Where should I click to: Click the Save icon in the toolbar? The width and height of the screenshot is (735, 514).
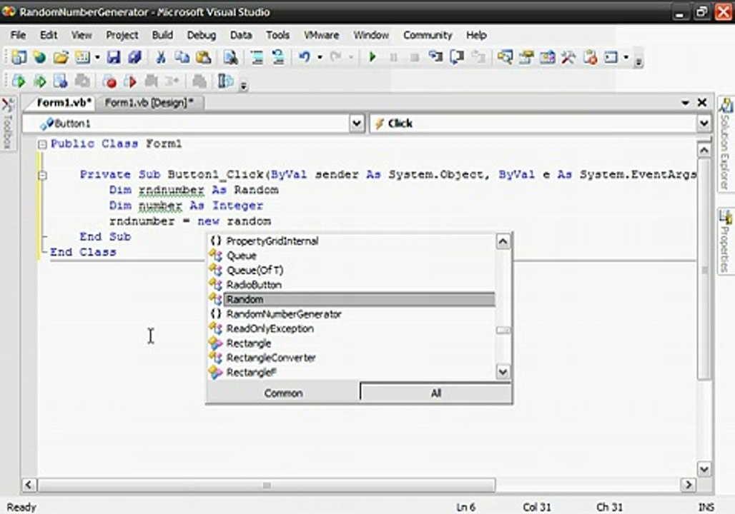tap(113, 58)
